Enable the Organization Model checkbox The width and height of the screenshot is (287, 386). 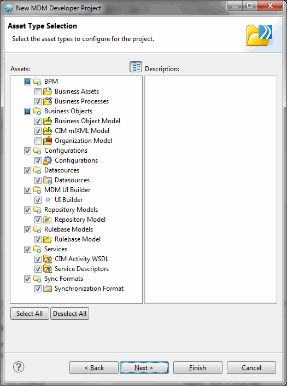click(x=38, y=141)
